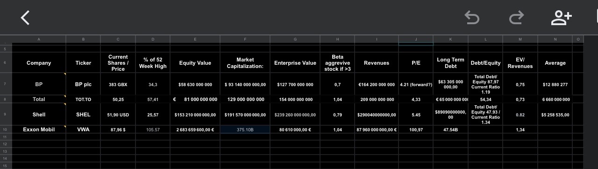Select the '47.54B' long term debt cell
The height and width of the screenshot is (169, 598).
click(451, 130)
